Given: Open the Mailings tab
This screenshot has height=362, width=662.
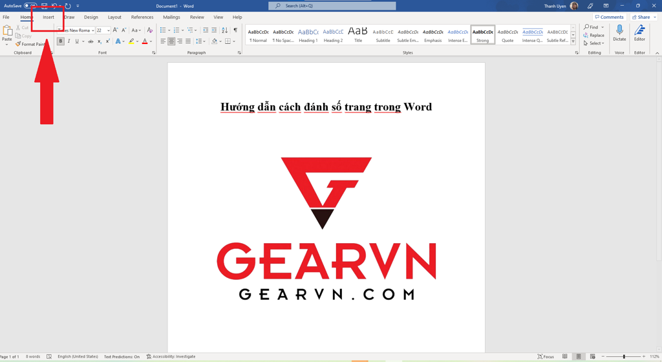Looking at the screenshot, I should pyautogui.click(x=171, y=17).
